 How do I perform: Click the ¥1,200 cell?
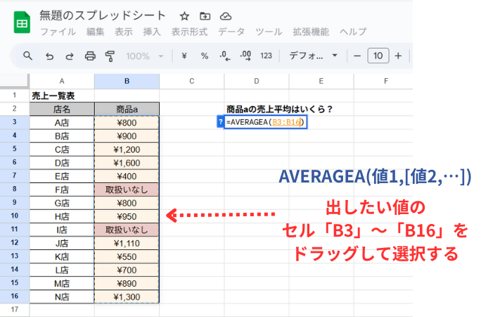(x=127, y=149)
